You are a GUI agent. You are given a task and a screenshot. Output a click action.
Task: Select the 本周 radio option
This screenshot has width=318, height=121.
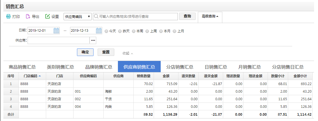(x=134, y=31)
